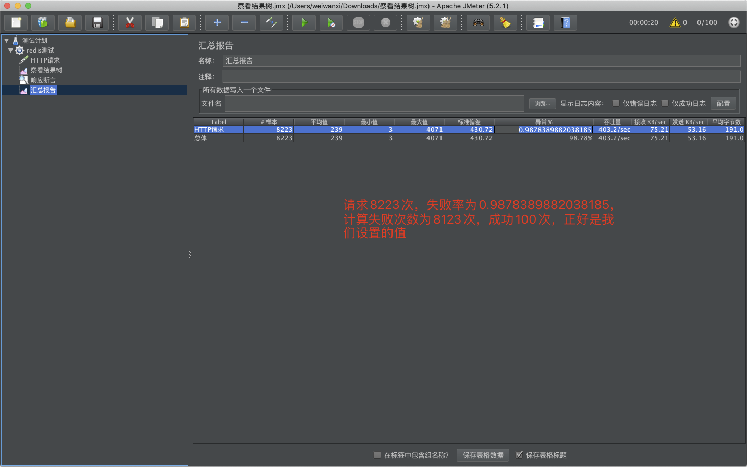Click the 名称 name input field

point(481,60)
